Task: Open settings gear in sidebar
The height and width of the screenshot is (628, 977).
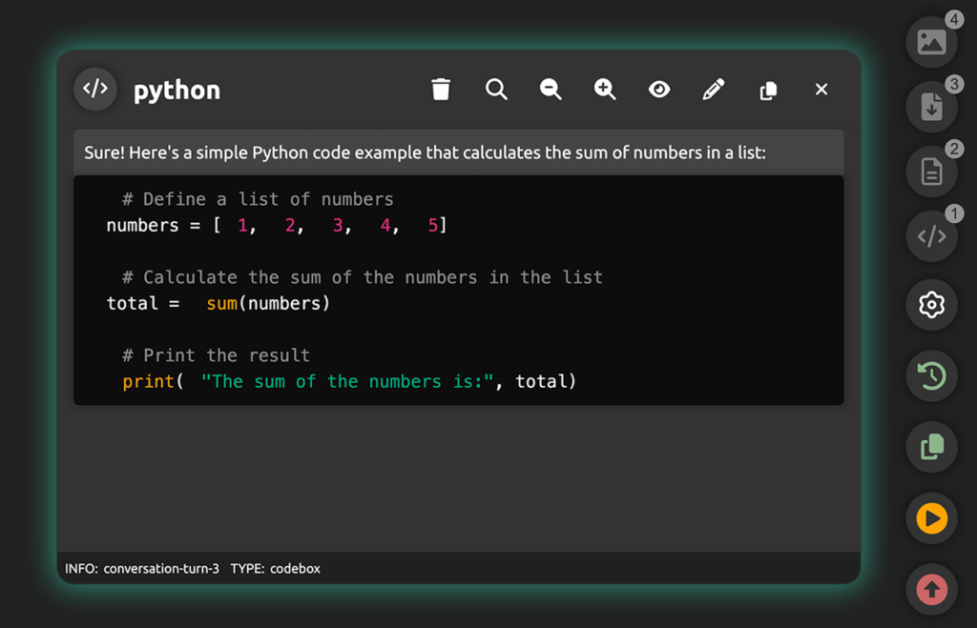Action: (931, 305)
